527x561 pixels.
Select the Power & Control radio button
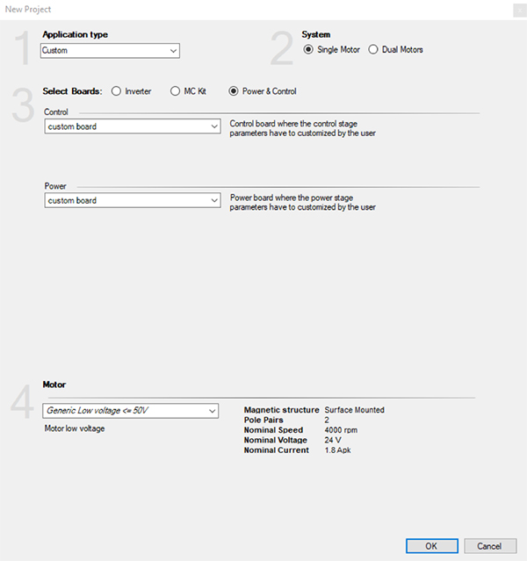[x=234, y=91]
